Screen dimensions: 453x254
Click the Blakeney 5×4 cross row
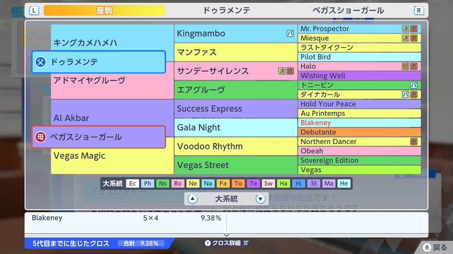(x=126, y=218)
